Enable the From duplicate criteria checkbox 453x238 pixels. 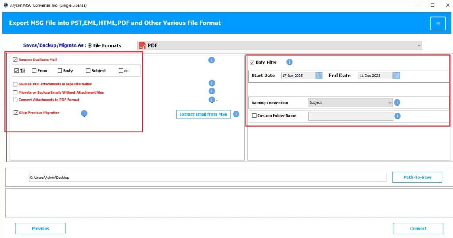[34, 71]
